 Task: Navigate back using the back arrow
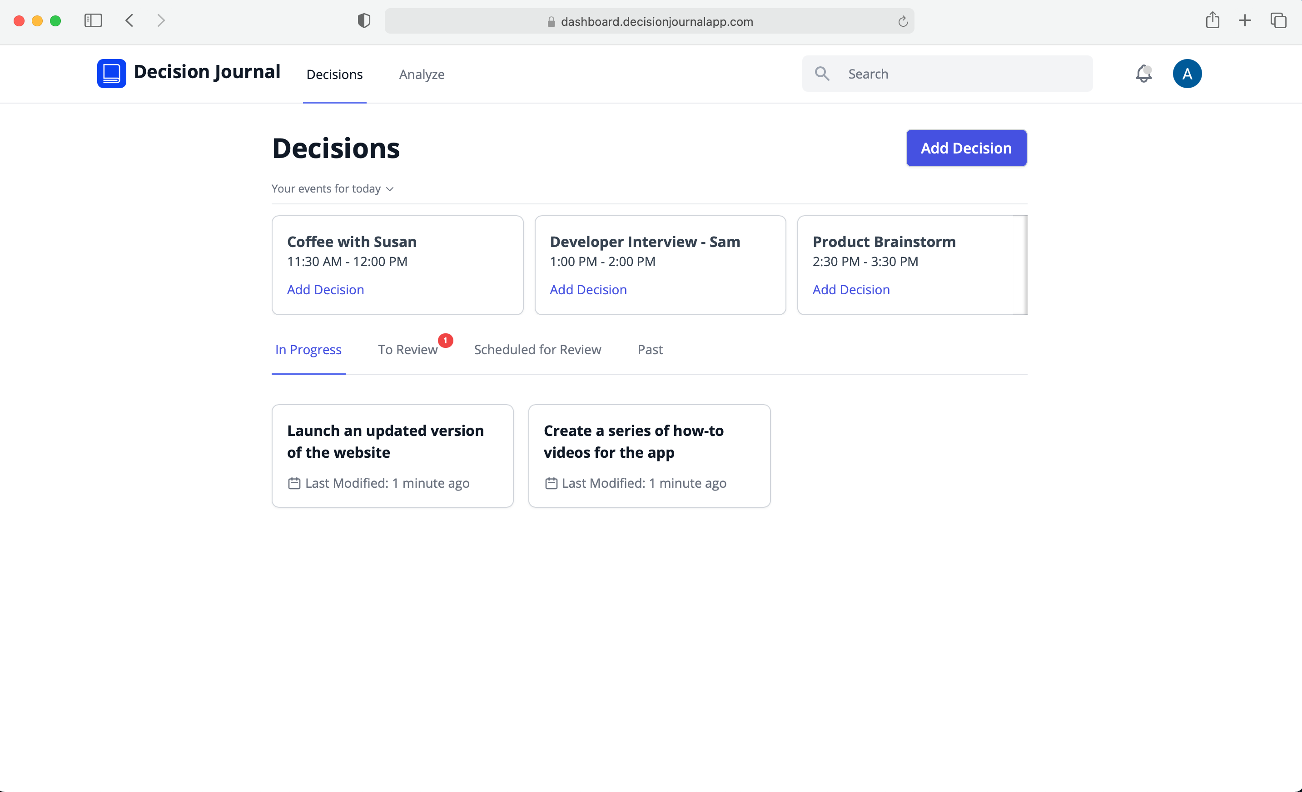129,20
